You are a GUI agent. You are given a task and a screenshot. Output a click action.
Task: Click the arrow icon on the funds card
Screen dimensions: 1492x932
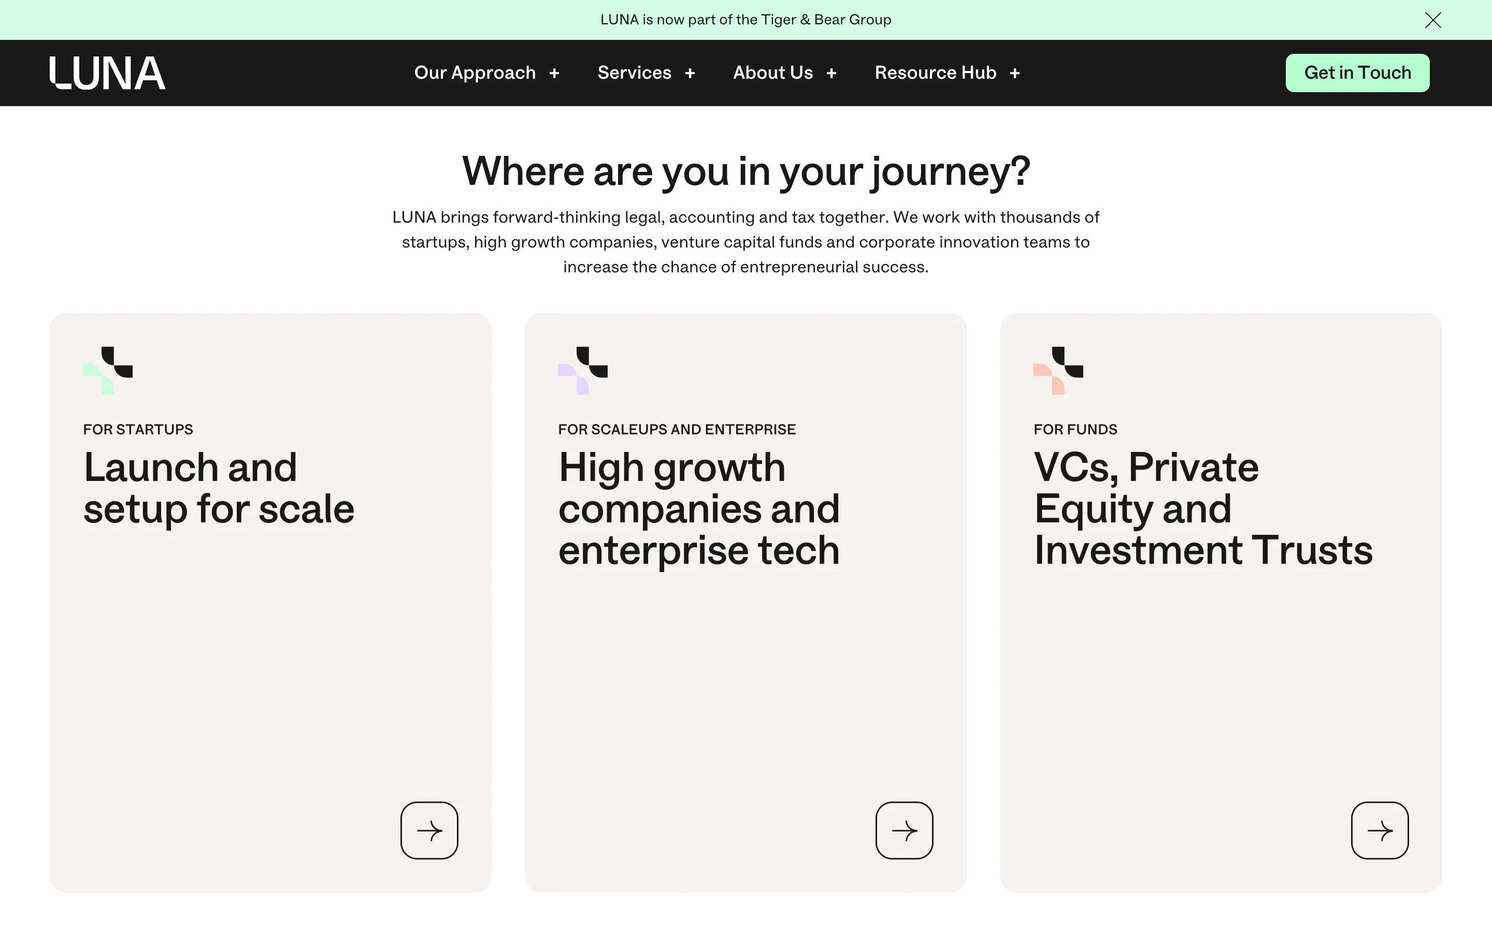coord(1379,831)
